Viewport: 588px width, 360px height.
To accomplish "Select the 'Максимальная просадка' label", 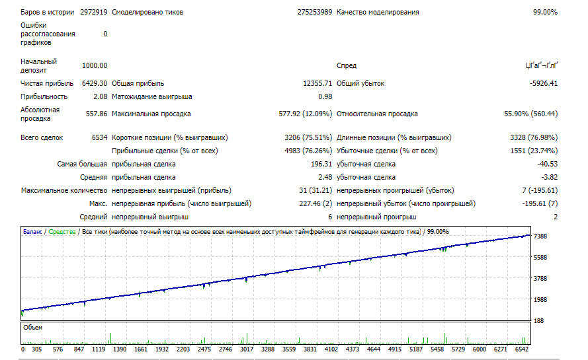I will pos(151,114).
